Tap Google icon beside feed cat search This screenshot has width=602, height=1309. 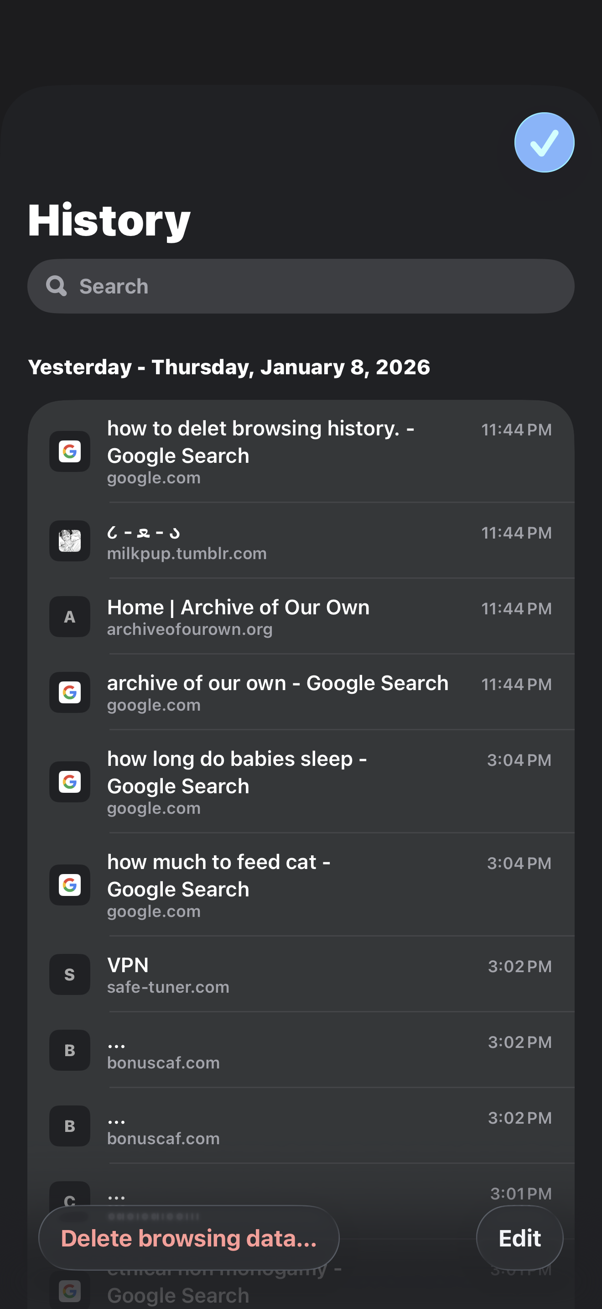point(69,885)
